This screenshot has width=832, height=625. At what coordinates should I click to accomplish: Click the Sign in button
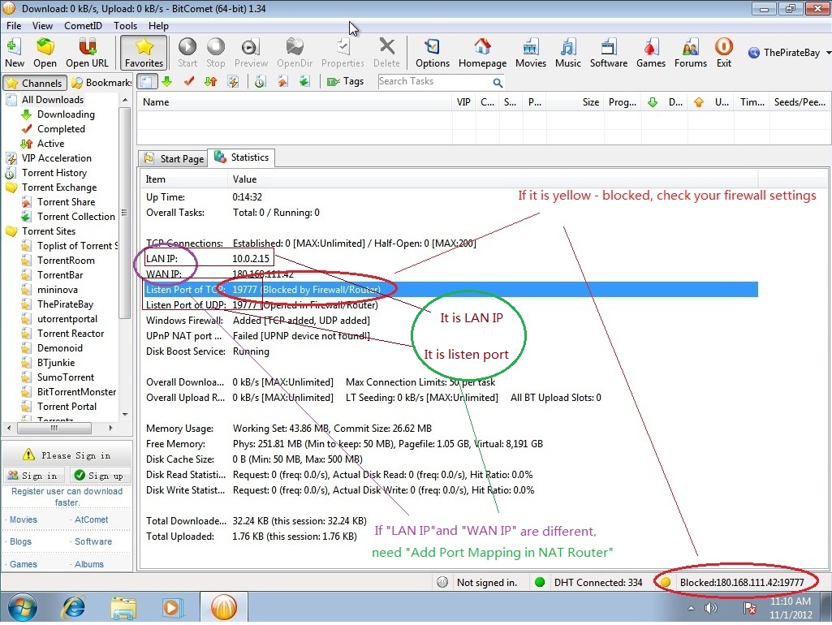[x=33, y=476]
